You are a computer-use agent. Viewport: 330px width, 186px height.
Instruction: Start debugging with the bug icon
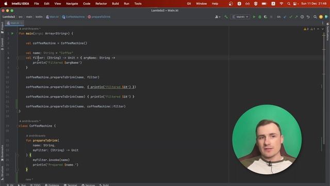click(260, 17)
